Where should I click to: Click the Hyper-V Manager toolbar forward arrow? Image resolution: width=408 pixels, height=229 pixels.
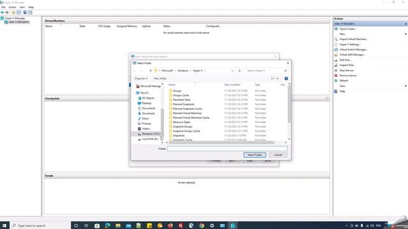point(7,13)
